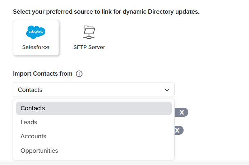Click the selected Contacts value in field
The image size is (249, 165).
click(30, 90)
